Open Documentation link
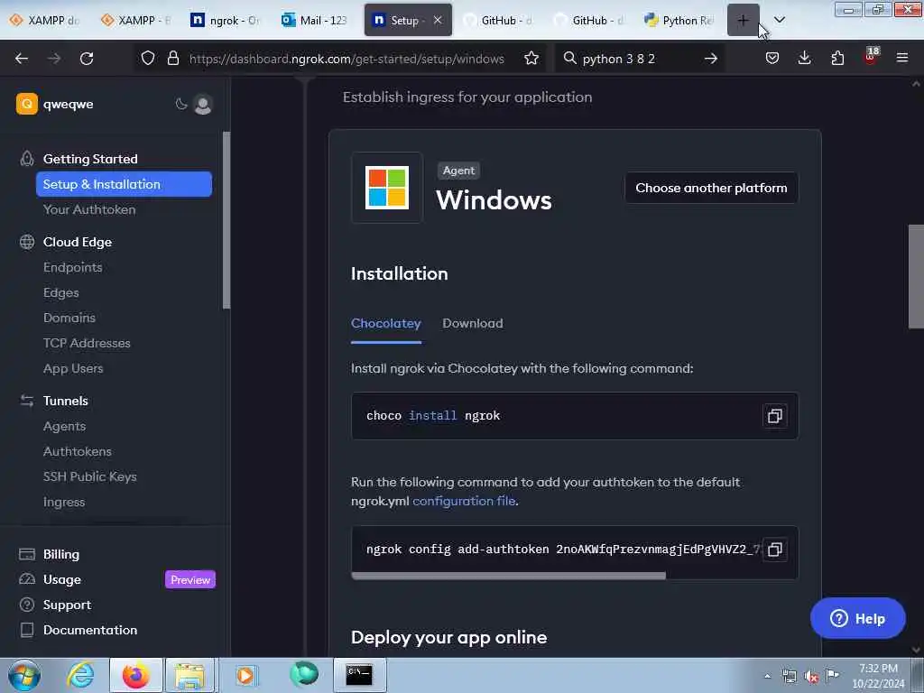This screenshot has width=924, height=693. tap(89, 630)
